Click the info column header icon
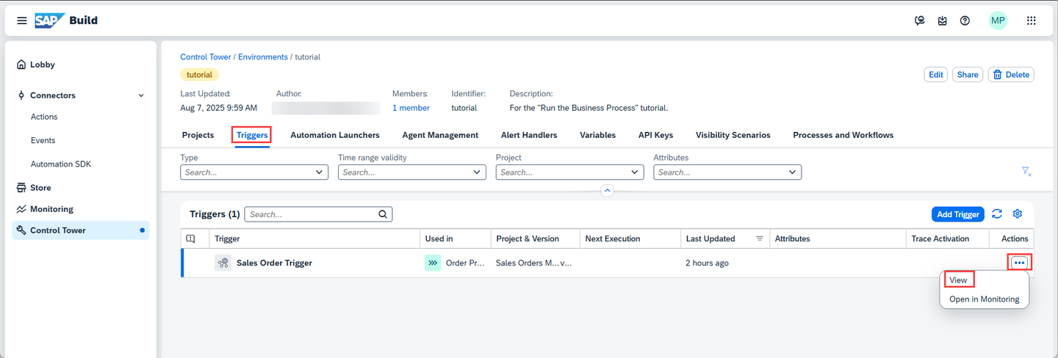The image size is (1058, 358). (190, 238)
